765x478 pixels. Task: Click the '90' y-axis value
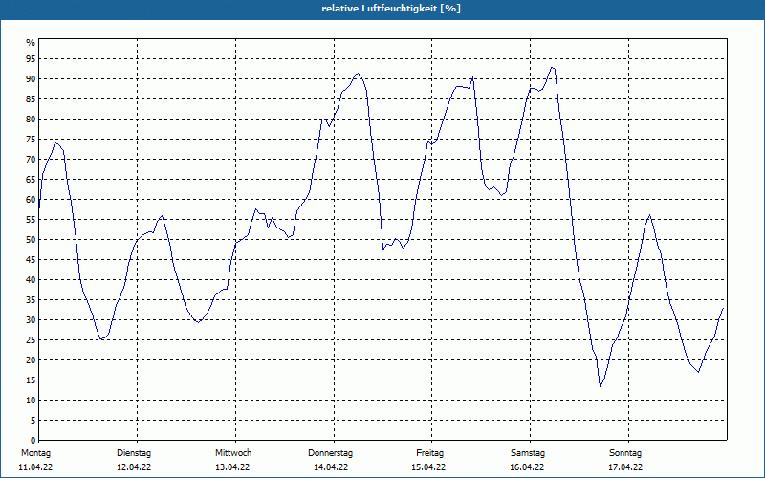(x=31, y=79)
